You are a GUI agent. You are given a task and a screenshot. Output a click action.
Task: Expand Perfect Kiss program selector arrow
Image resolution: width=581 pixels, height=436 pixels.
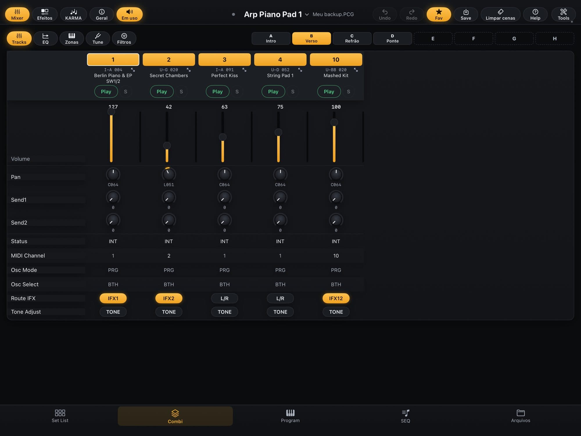pyautogui.click(x=244, y=70)
